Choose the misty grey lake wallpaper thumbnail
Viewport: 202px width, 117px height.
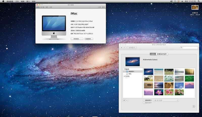point(179,72)
